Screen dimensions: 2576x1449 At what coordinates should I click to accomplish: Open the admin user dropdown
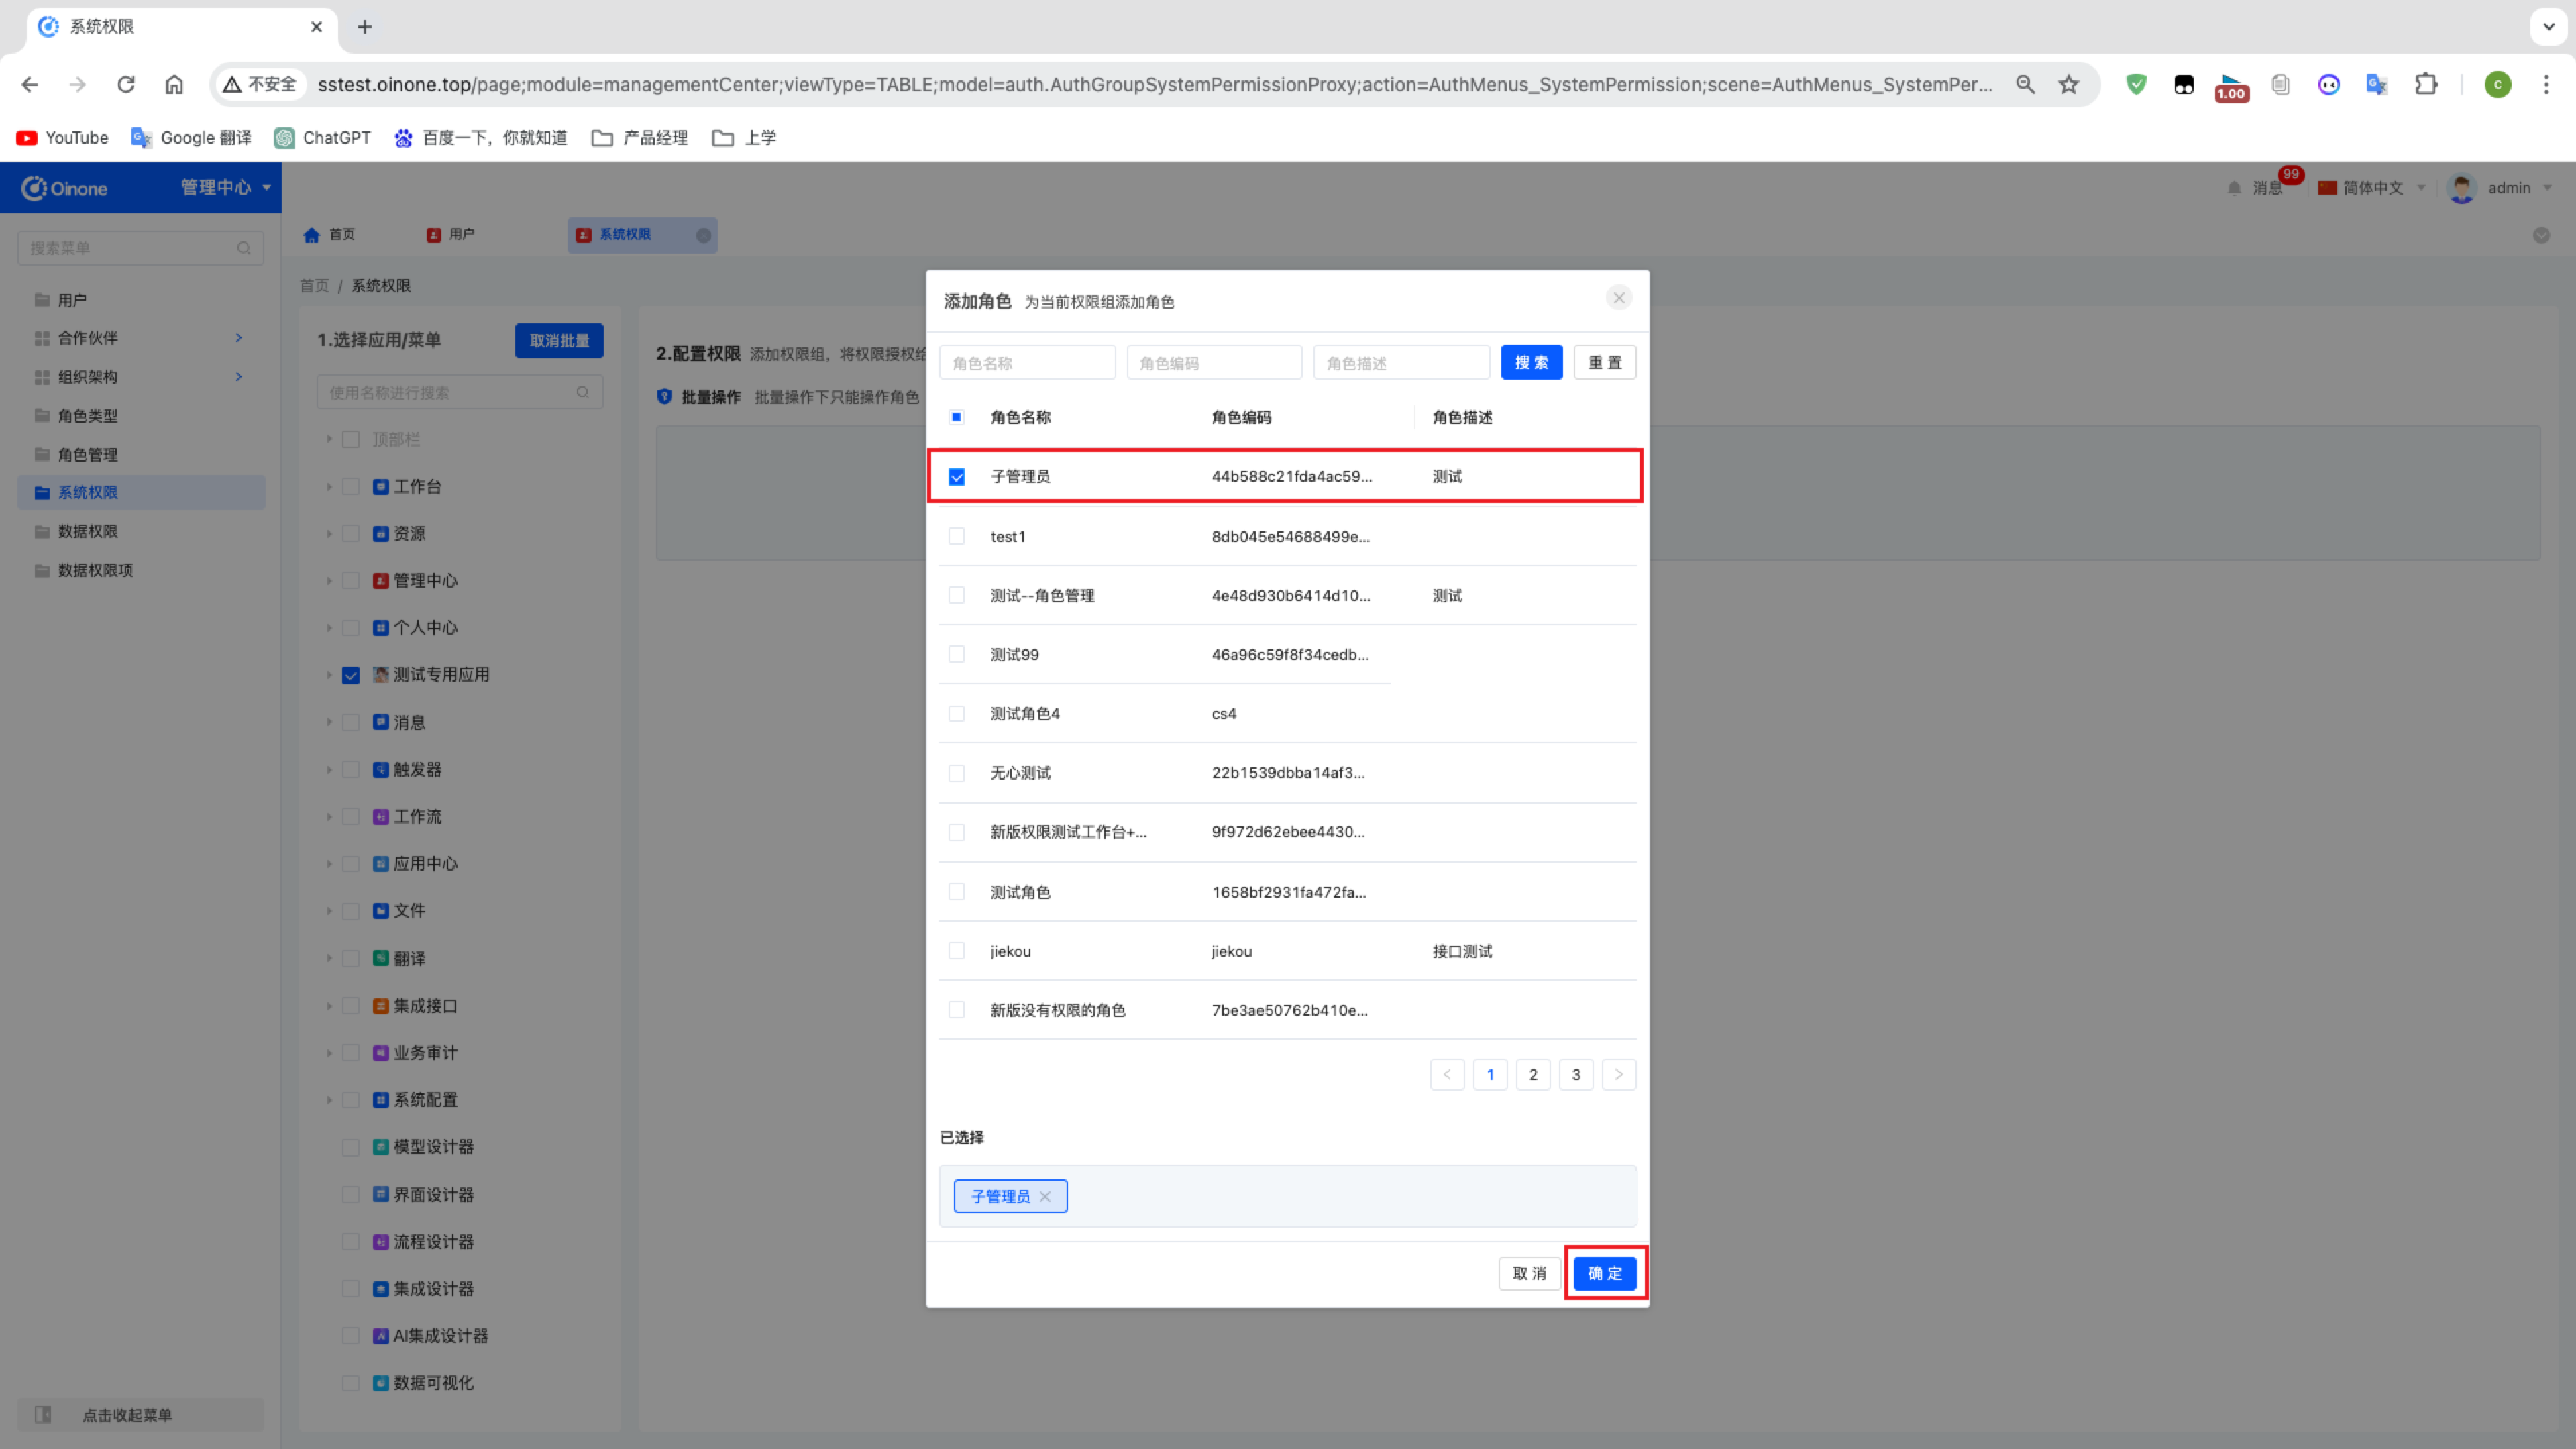[2500, 188]
